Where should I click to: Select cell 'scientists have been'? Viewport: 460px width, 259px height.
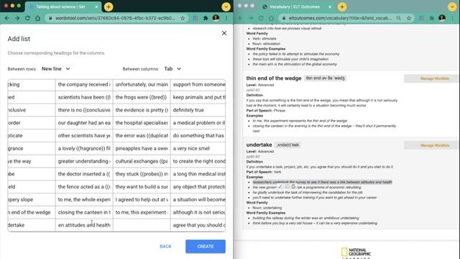tap(84, 97)
